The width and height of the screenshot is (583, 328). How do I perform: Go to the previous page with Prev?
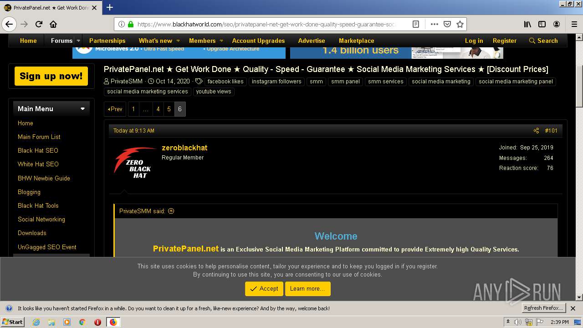pyautogui.click(x=115, y=109)
